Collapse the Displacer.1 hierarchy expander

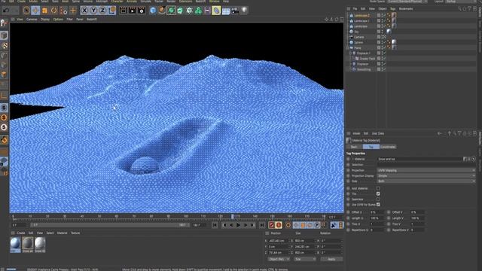click(x=350, y=53)
